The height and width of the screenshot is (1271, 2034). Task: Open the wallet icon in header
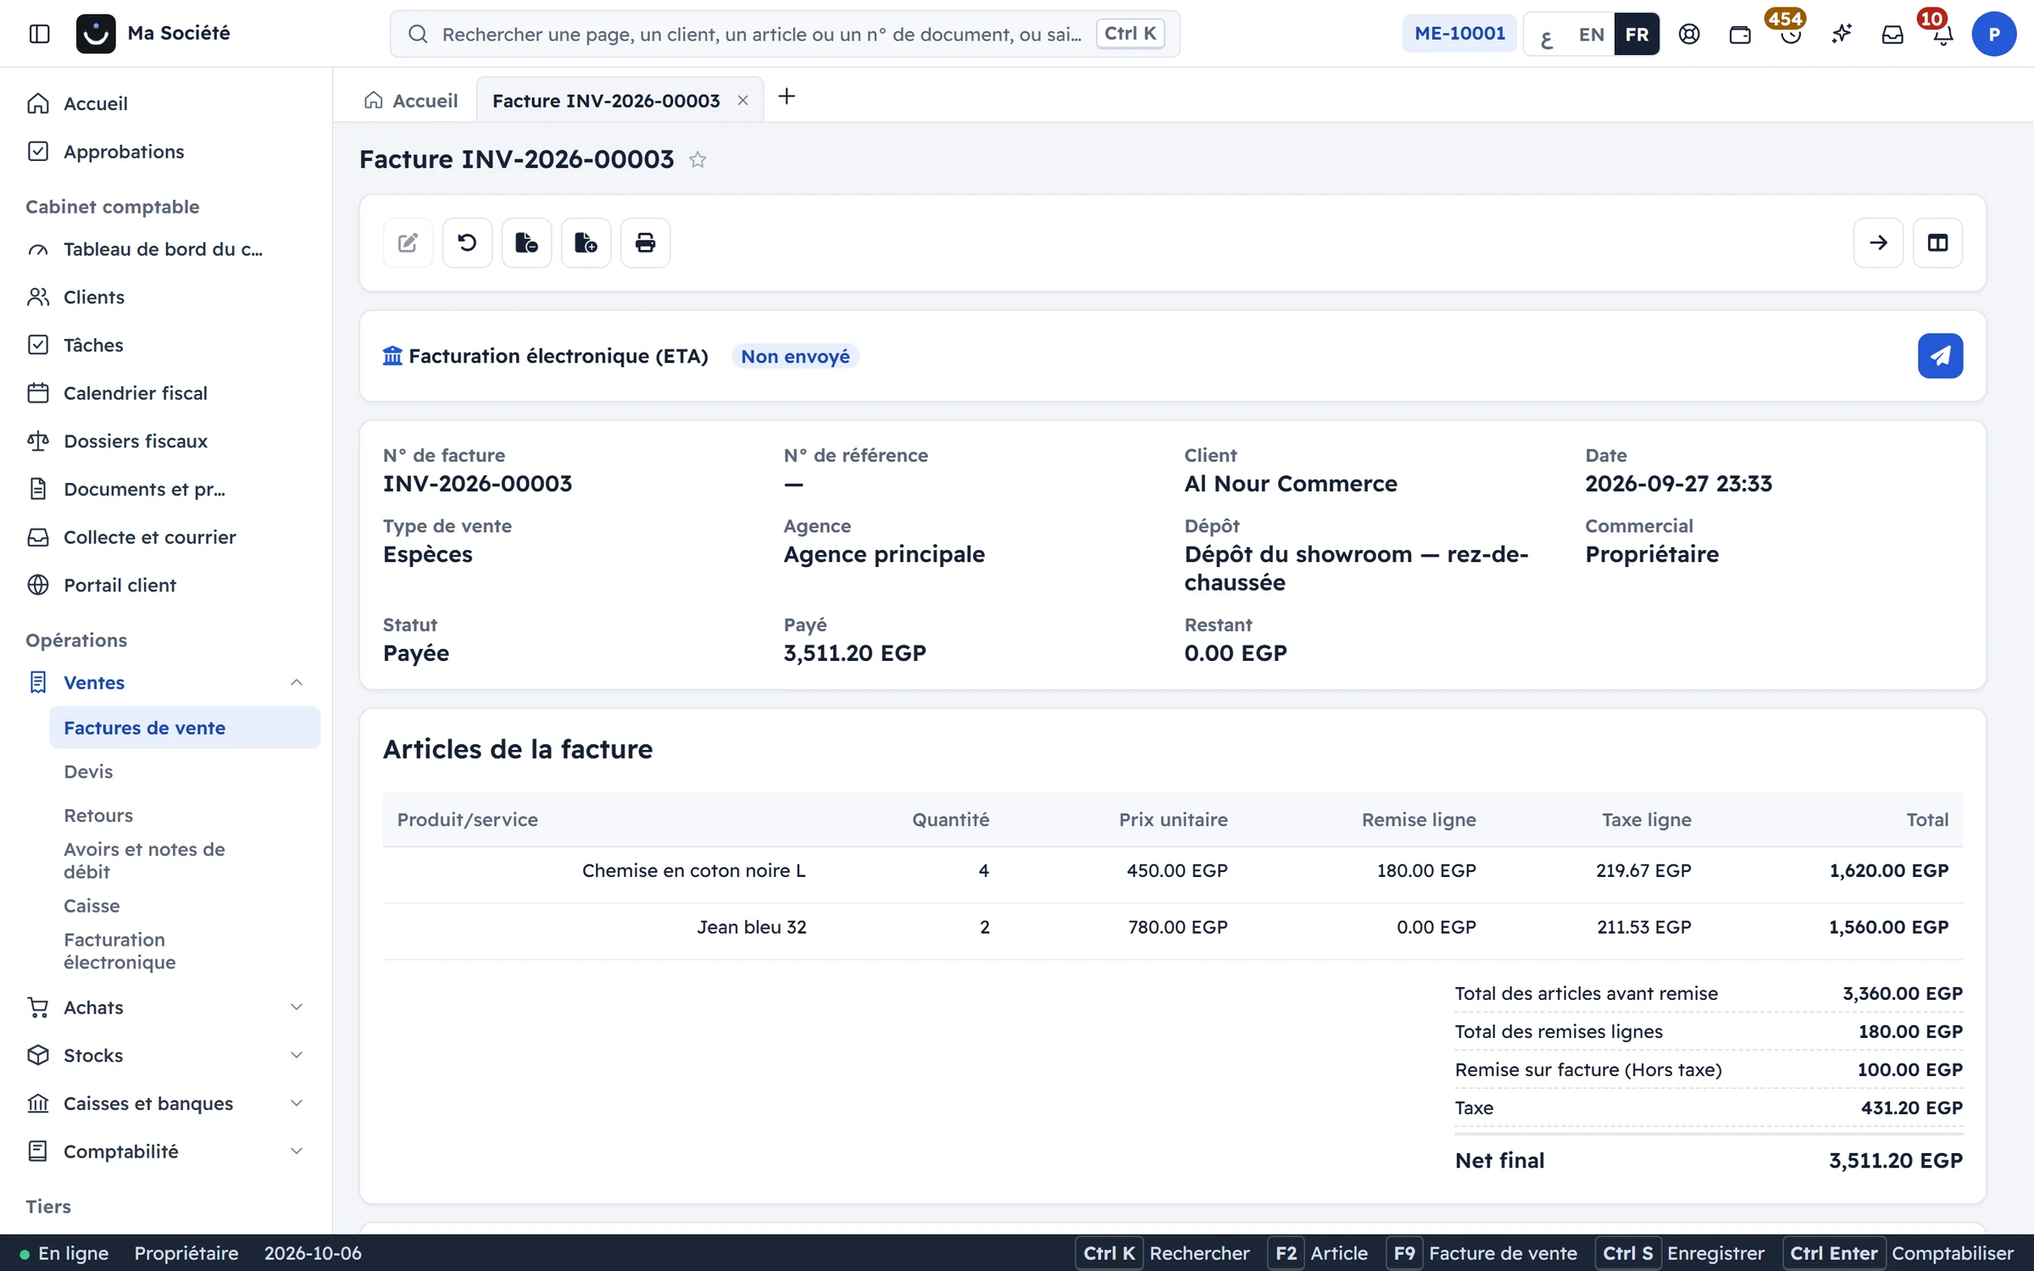pyautogui.click(x=1740, y=34)
